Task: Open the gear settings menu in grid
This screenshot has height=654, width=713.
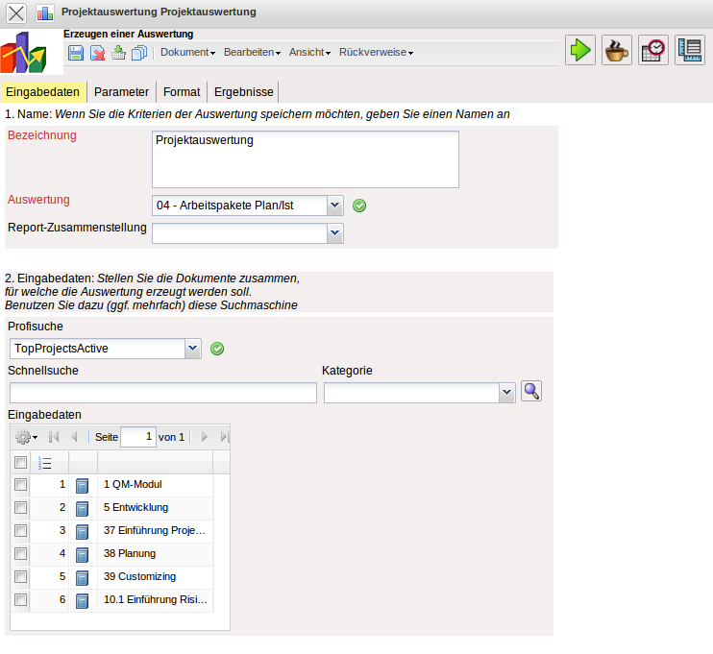Action: click(x=26, y=437)
